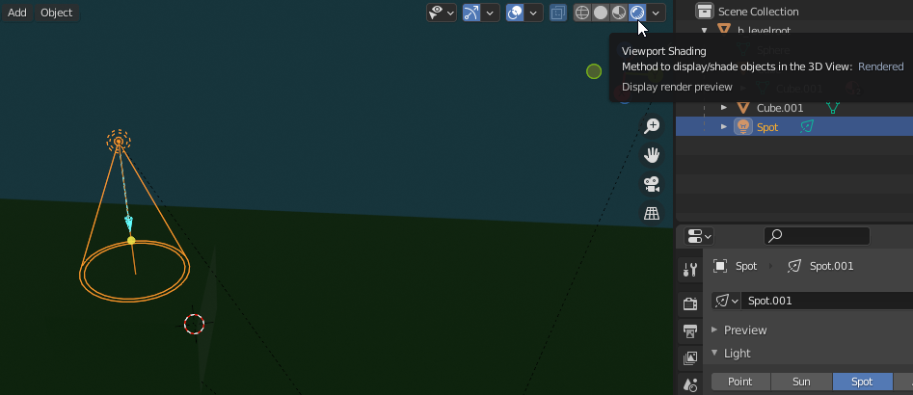Expand the Preview panel
This screenshot has height=395, width=913.
tap(715, 329)
